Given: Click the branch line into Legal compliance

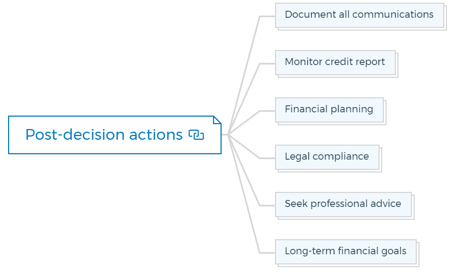Looking at the screenshot, I should (251, 152).
